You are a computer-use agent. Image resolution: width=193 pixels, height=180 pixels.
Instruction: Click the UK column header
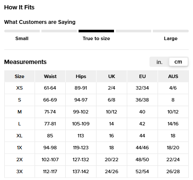click(111, 76)
